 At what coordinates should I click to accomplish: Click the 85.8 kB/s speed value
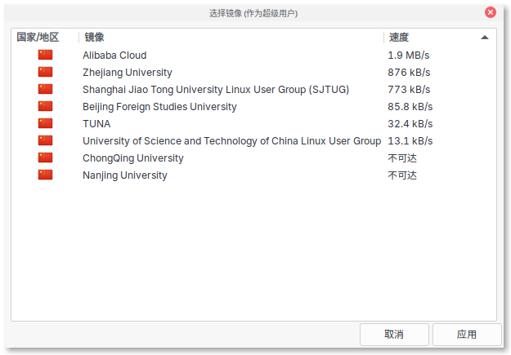point(410,107)
